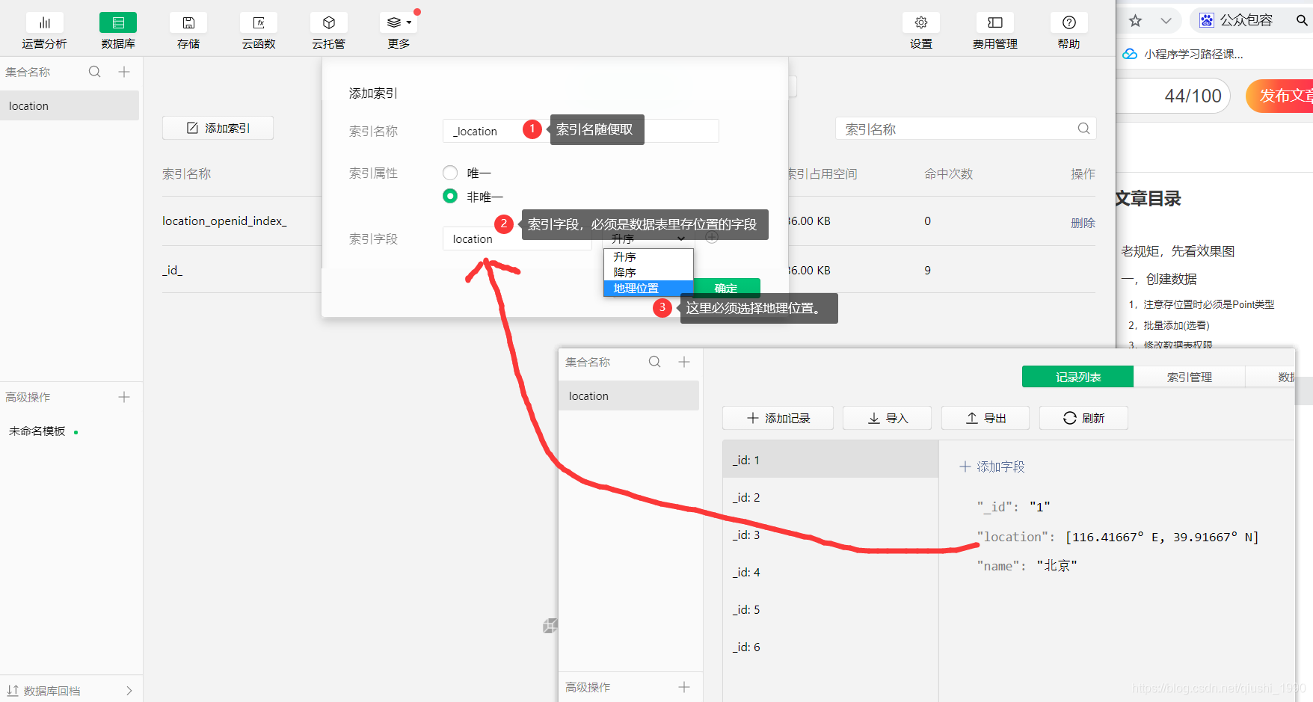This screenshot has height=702, width=1313.
Task: Select the record _id: 4
Action: (831, 572)
